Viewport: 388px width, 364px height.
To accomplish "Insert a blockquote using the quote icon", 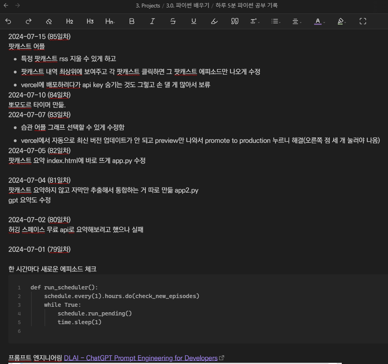I will click(x=235, y=21).
